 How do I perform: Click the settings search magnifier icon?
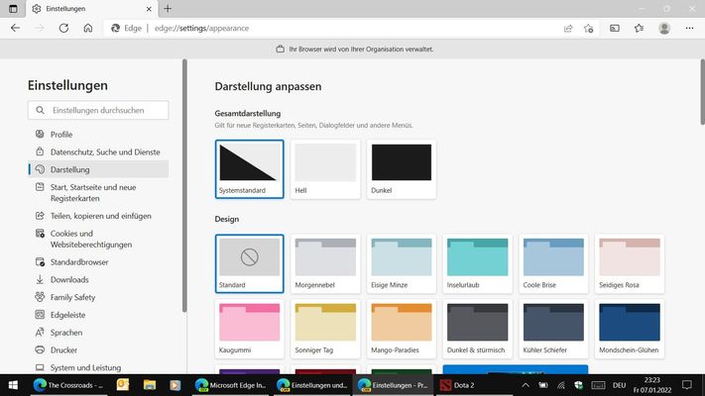(x=40, y=110)
